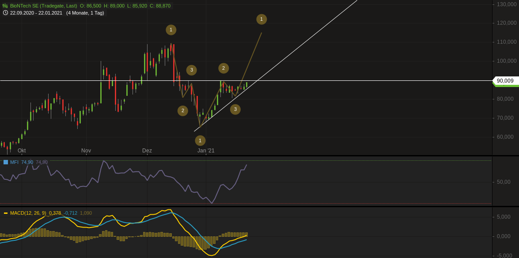Click the 'MFI' indicator label
This screenshot has height=258, width=519.
pyautogui.click(x=14, y=162)
